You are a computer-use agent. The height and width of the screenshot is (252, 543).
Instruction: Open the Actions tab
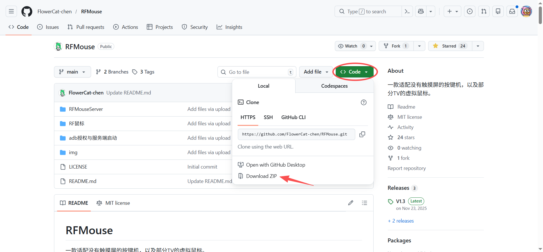pyautogui.click(x=126, y=27)
